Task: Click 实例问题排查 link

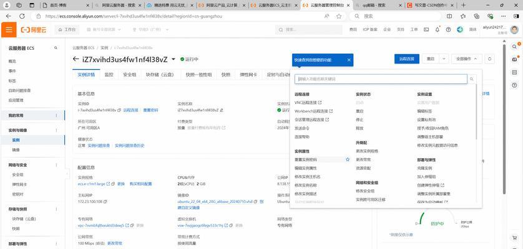Action: pos(99,146)
